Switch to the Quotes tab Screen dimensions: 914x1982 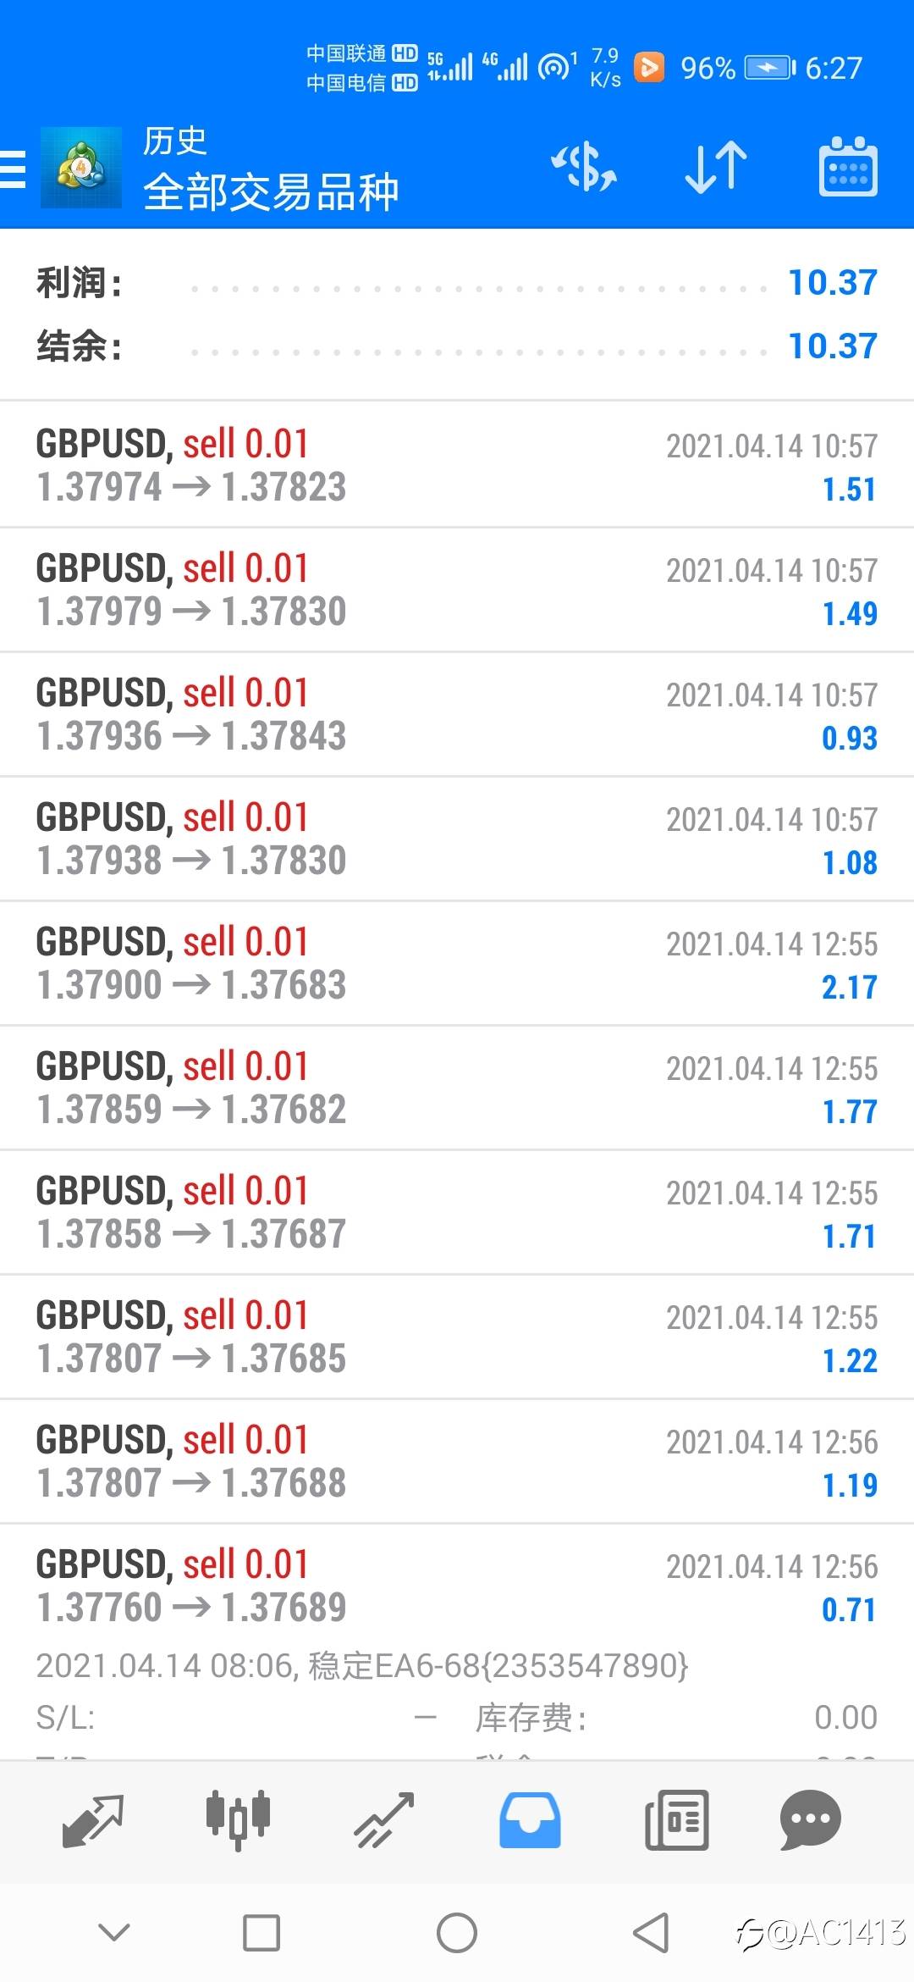(93, 1820)
